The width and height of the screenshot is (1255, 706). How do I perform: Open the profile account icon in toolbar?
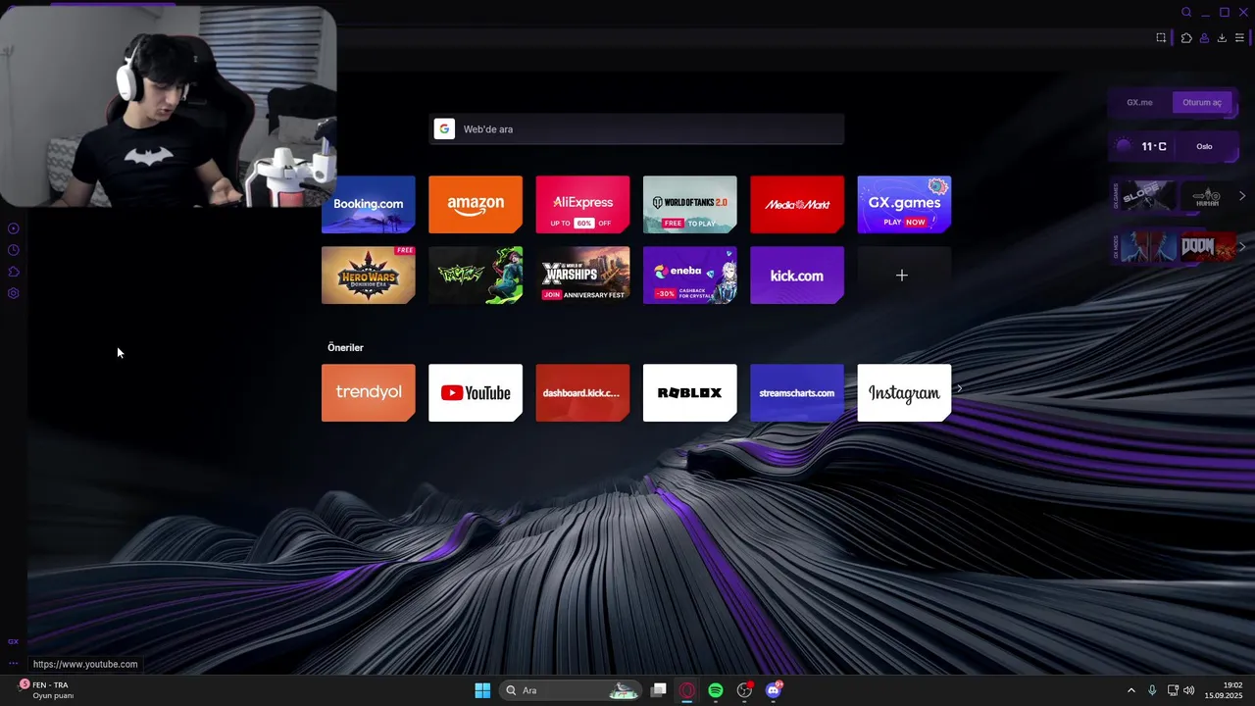(1204, 37)
